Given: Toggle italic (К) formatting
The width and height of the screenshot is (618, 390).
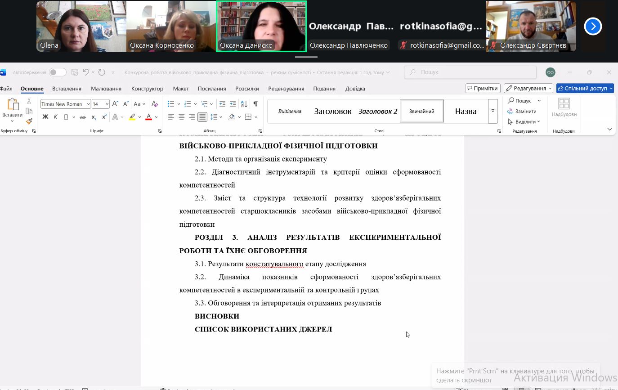Looking at the screenshot, I should [56, 117].
